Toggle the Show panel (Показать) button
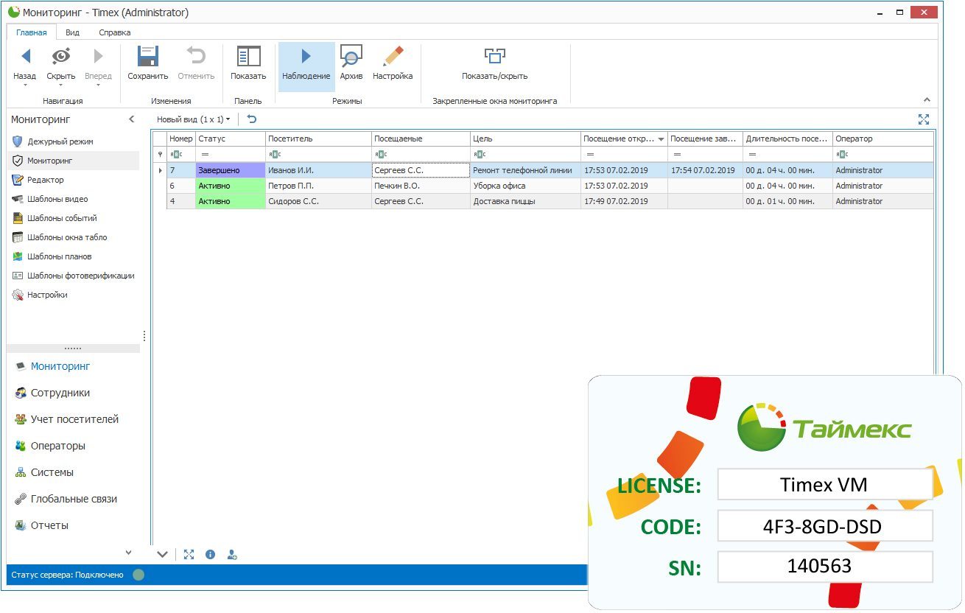The height and width of the screenshot is (613, 965). tap(248, 57)
